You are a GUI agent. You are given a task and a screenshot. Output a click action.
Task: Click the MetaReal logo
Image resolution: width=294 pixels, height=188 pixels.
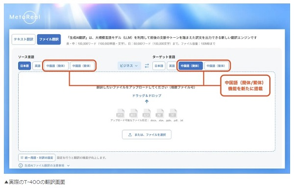click(x=25, y=17)
